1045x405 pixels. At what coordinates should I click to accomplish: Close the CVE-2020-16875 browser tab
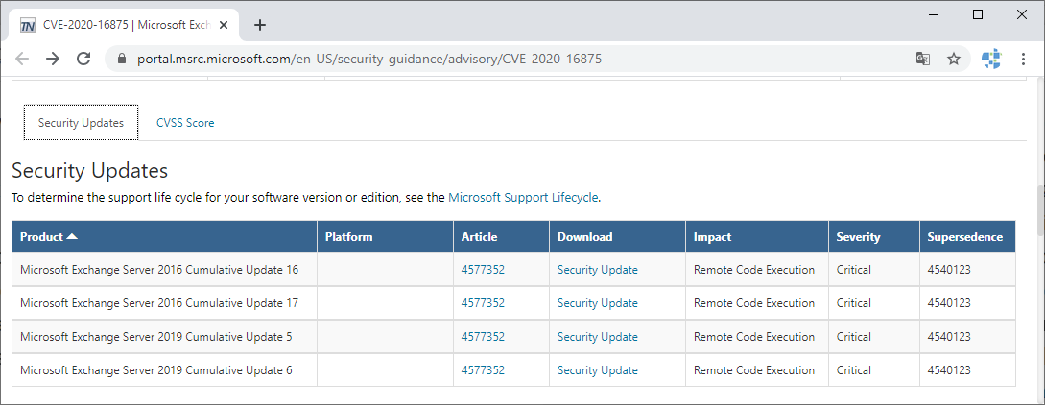pos(224,25)
